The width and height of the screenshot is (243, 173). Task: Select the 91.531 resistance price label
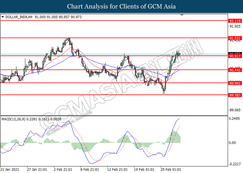pyautogui.click(x=235, y=38)
